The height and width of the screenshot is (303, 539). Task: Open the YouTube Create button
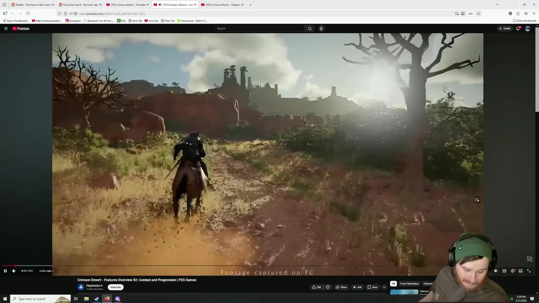tap(504, 29)
